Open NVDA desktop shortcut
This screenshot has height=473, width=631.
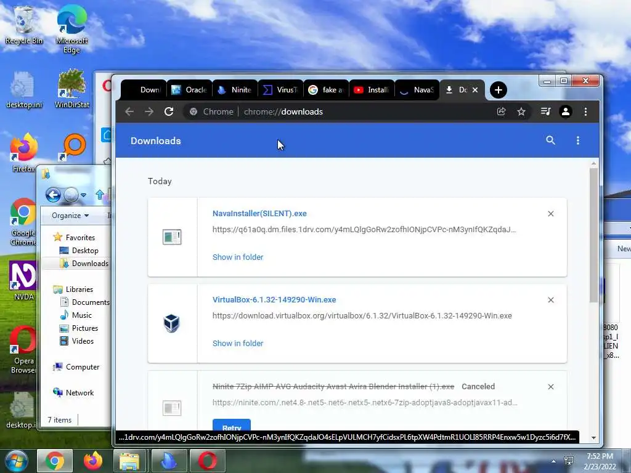tap(23, 281)
